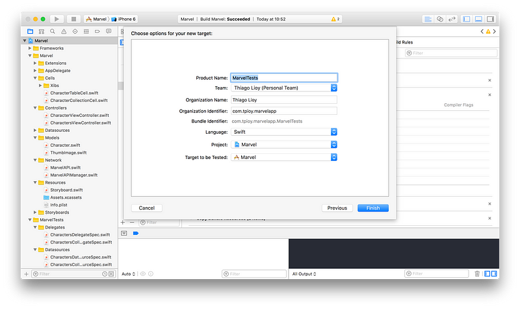Click the add file plus button at navigator bottom
This screenshot has width=520, height=309.
coord(26,274)
